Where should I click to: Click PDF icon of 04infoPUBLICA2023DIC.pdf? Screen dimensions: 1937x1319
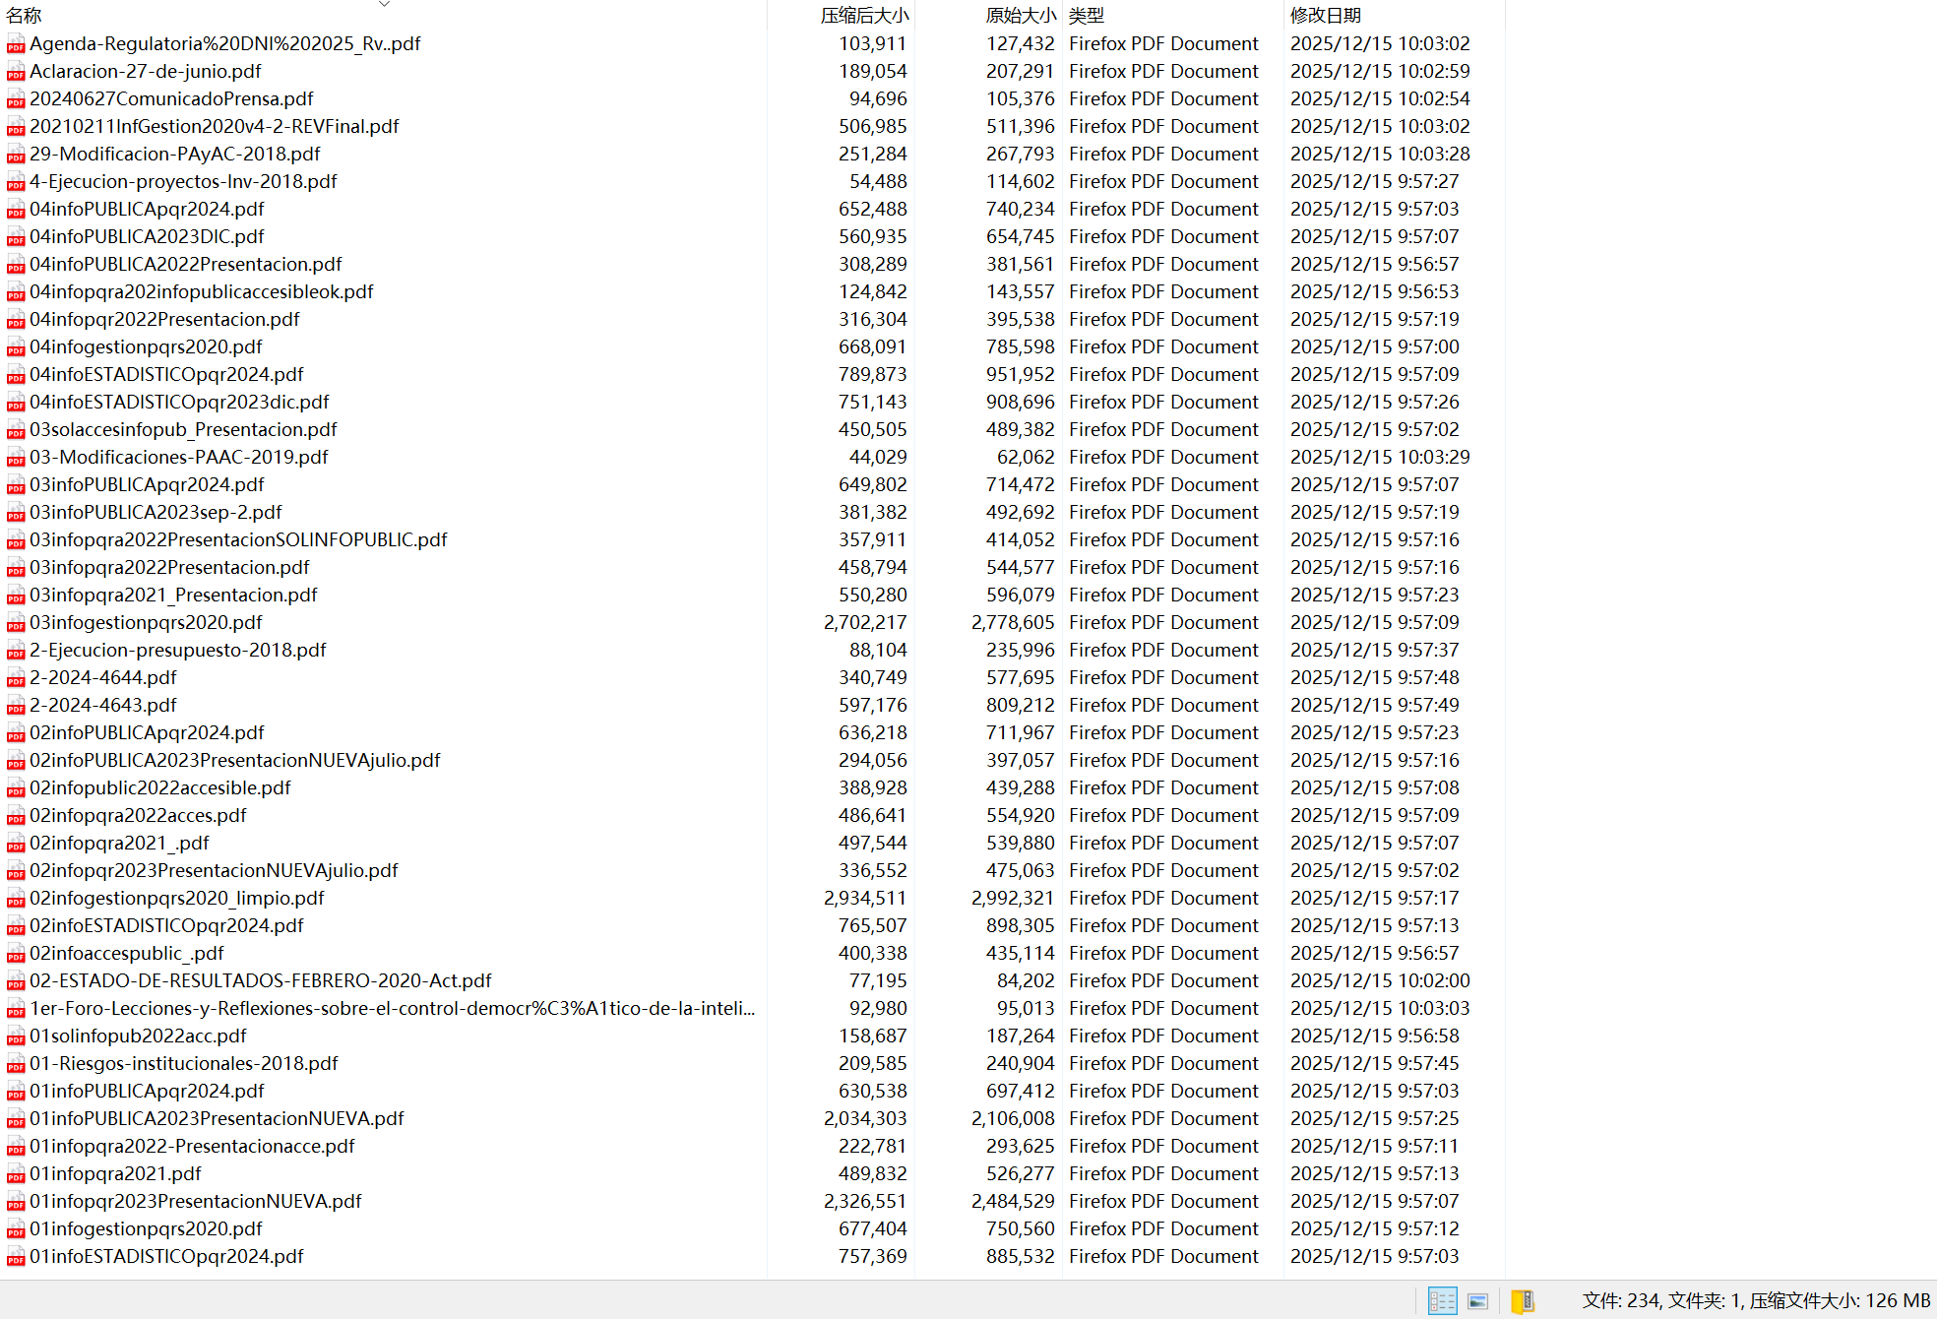[x=16, y=237]
